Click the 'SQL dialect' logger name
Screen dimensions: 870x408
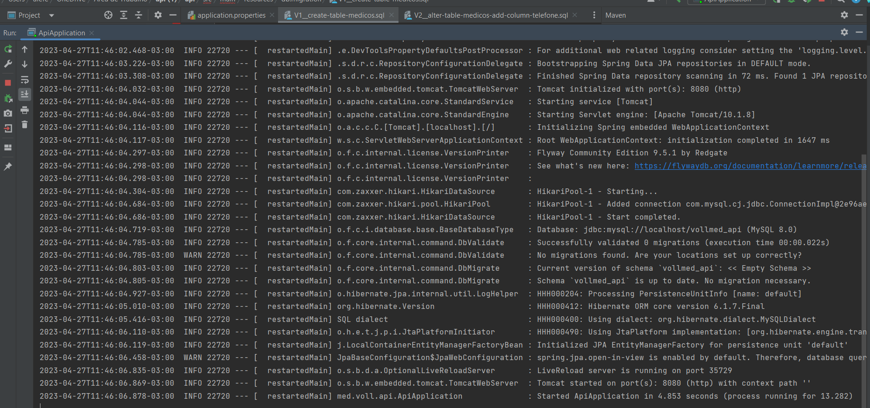point(362,319)
